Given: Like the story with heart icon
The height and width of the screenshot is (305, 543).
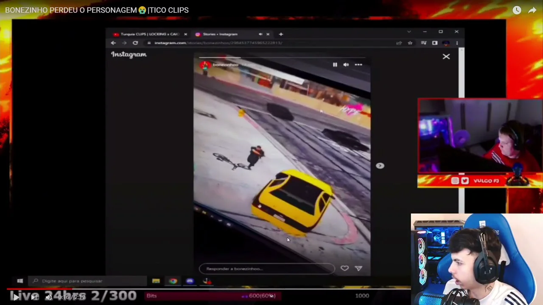Looking at the screenshot, I should [344, 268].
